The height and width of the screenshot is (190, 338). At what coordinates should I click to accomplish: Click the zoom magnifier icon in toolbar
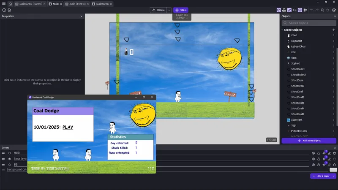tap(322, 10)
